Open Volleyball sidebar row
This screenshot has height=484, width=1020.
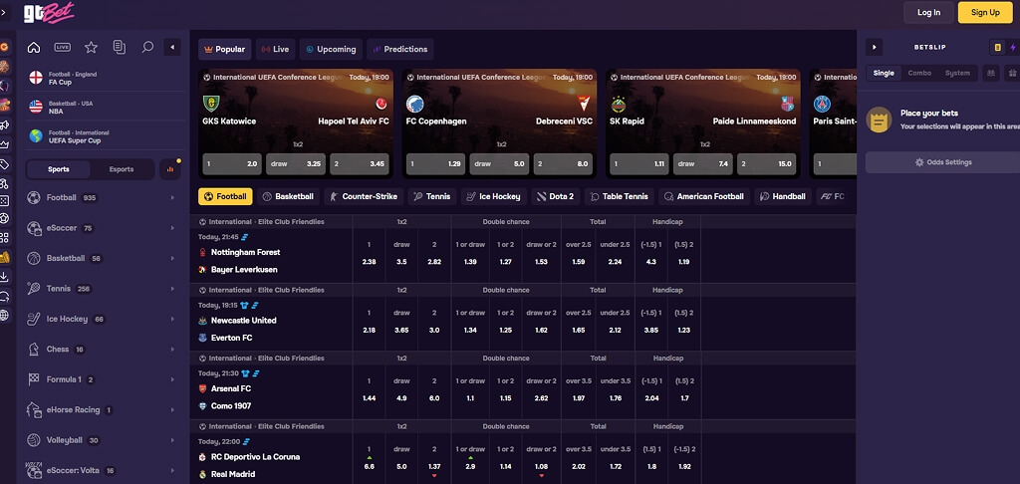[x=104, y=440]
